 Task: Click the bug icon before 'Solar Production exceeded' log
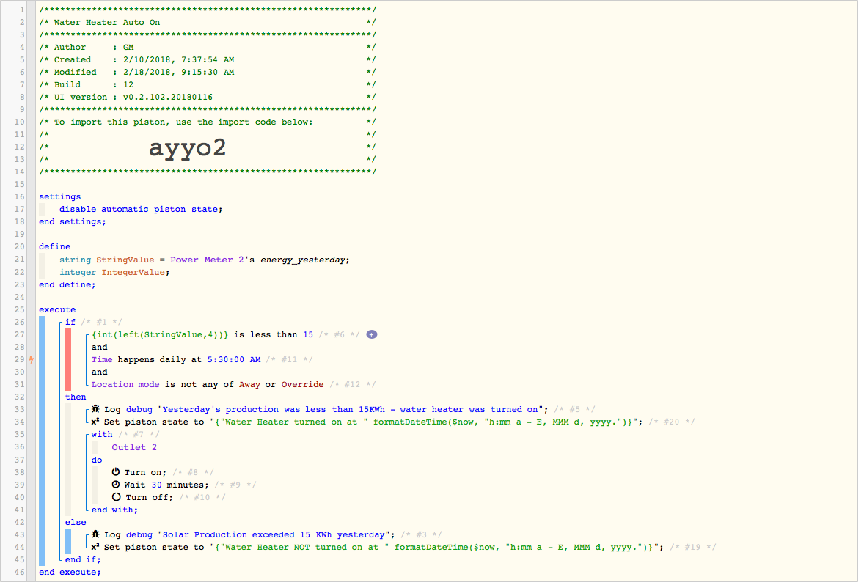[x=96, y=534]
